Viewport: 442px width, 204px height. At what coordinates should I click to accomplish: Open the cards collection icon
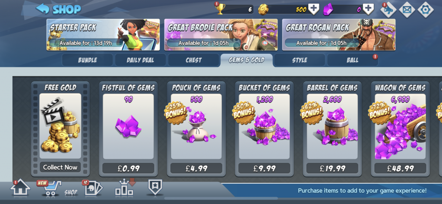[93, 188]
